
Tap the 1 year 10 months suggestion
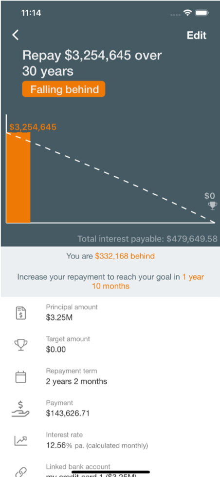click(x=148, y=281)
